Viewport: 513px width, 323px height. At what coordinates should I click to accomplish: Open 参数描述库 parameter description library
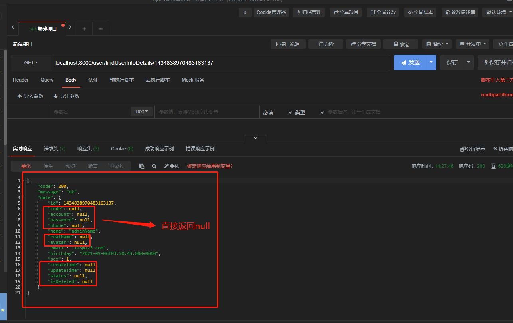[460, 12]
